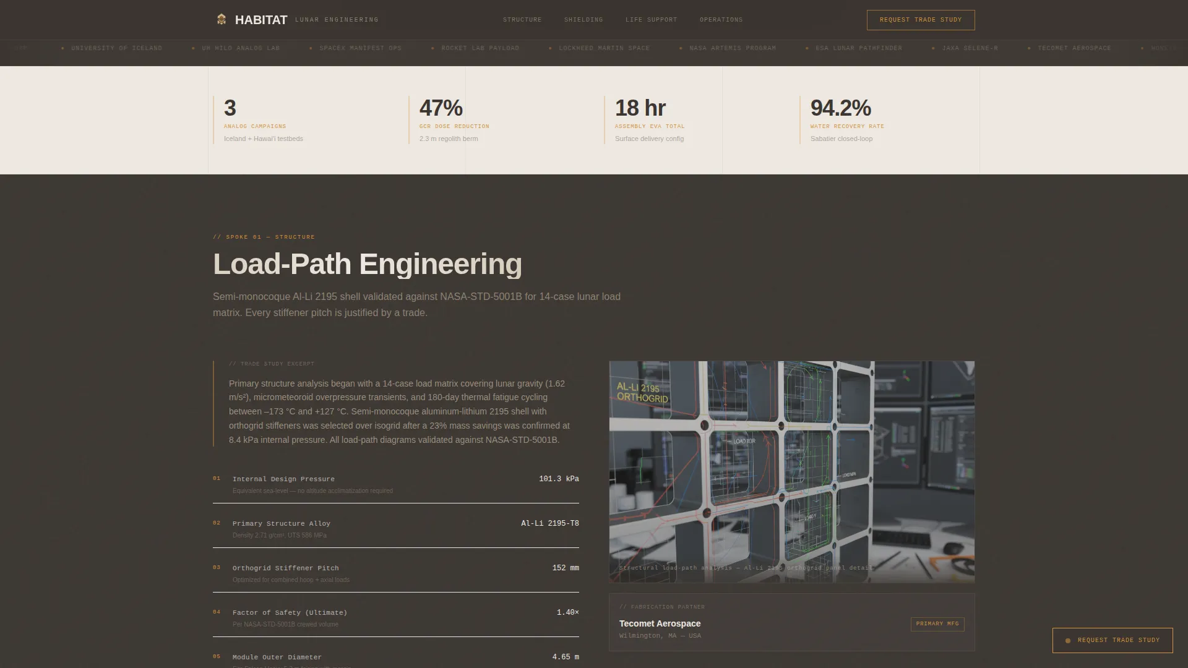Click the HABITAT brand name
The height and width of the screenshot is (668, 1188).
[261, 20]
